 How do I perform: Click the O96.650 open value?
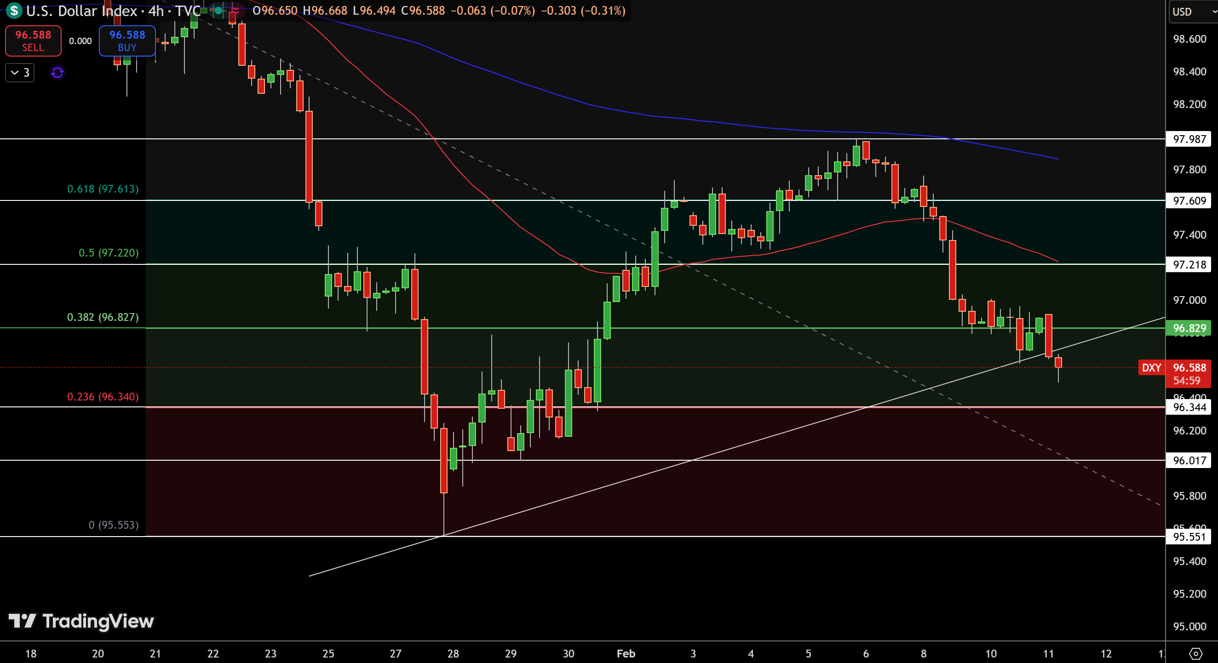tap(275, 11)
